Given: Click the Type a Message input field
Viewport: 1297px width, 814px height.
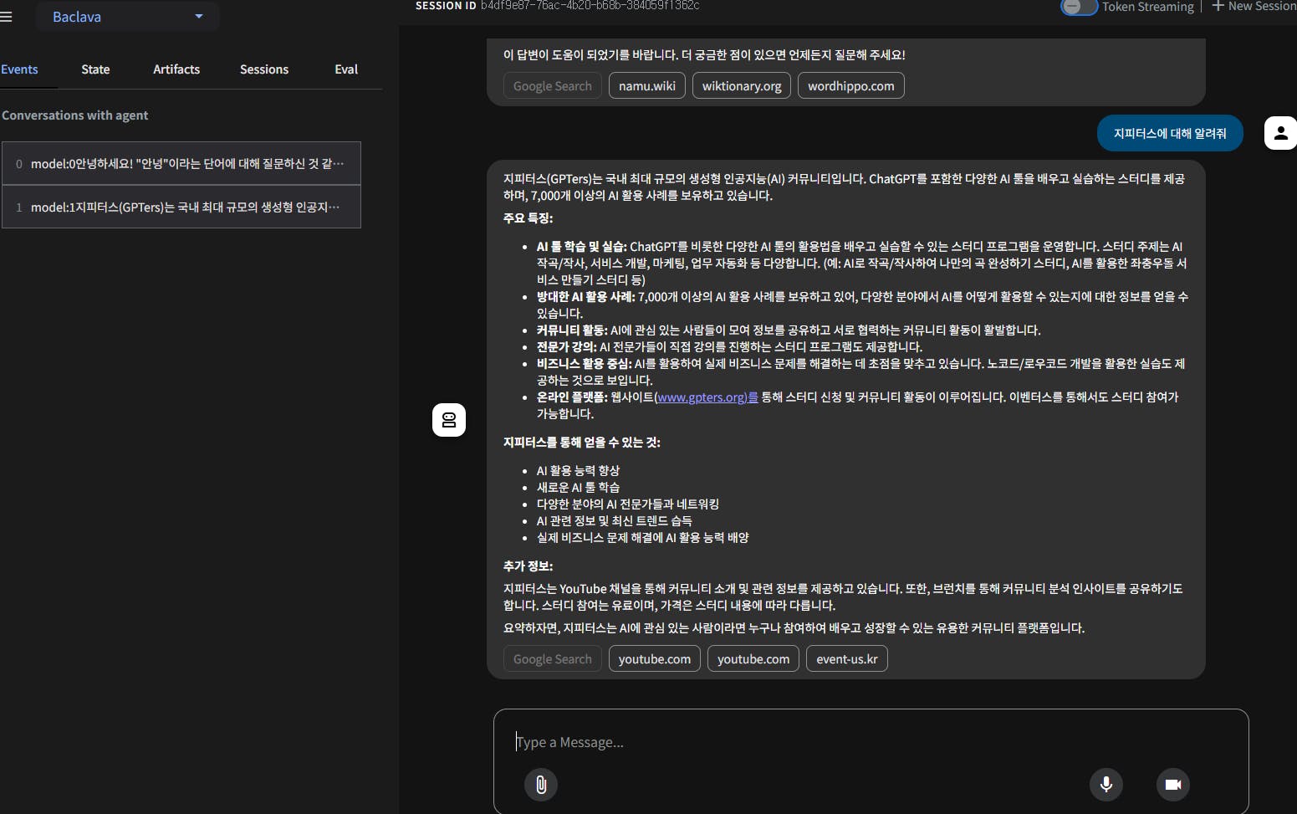Looking at the screenshot, I should pos(871,742).
